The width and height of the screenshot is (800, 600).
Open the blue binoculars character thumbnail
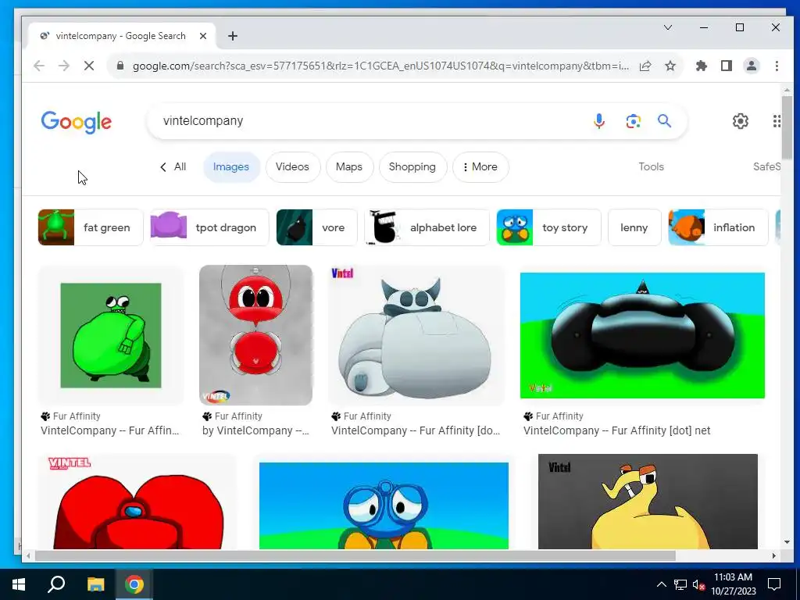[384, 505]
